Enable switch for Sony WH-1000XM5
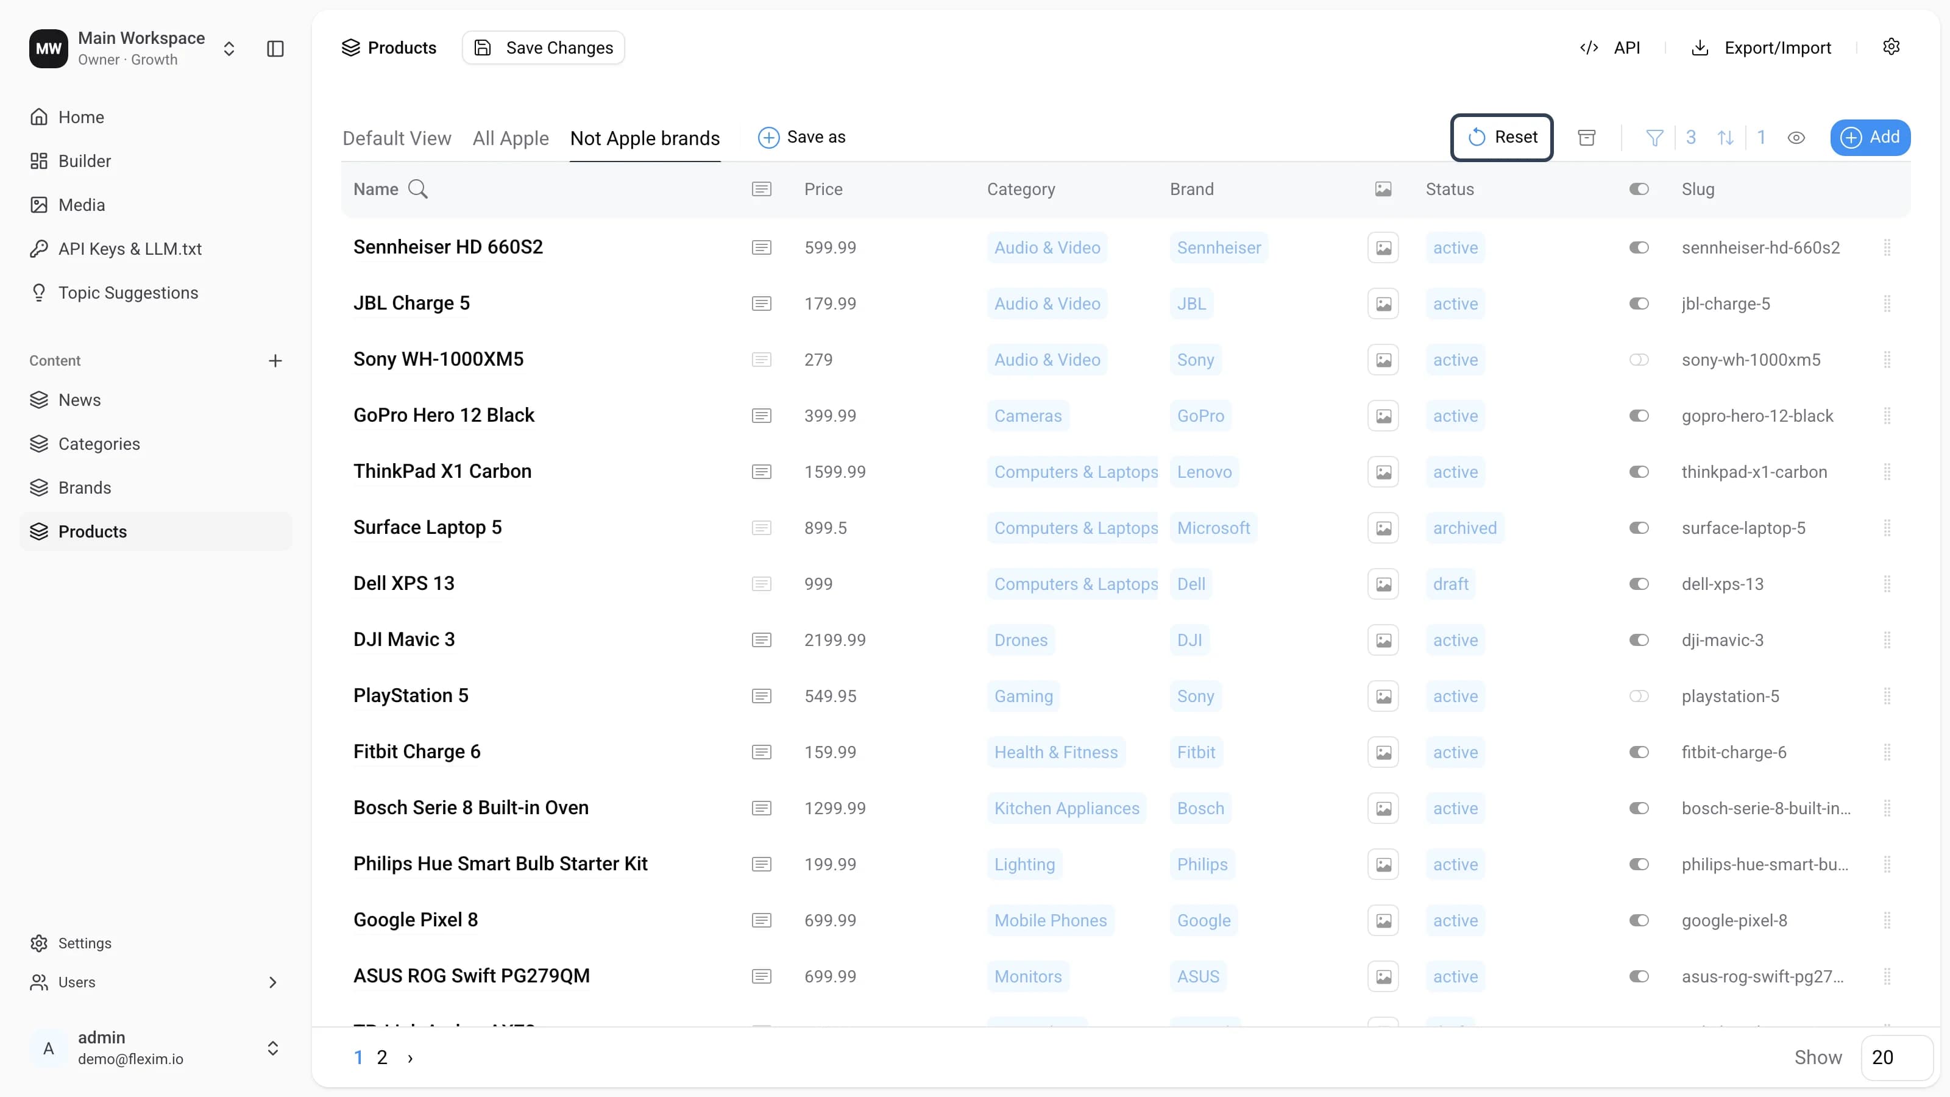 coord(1639,360)
